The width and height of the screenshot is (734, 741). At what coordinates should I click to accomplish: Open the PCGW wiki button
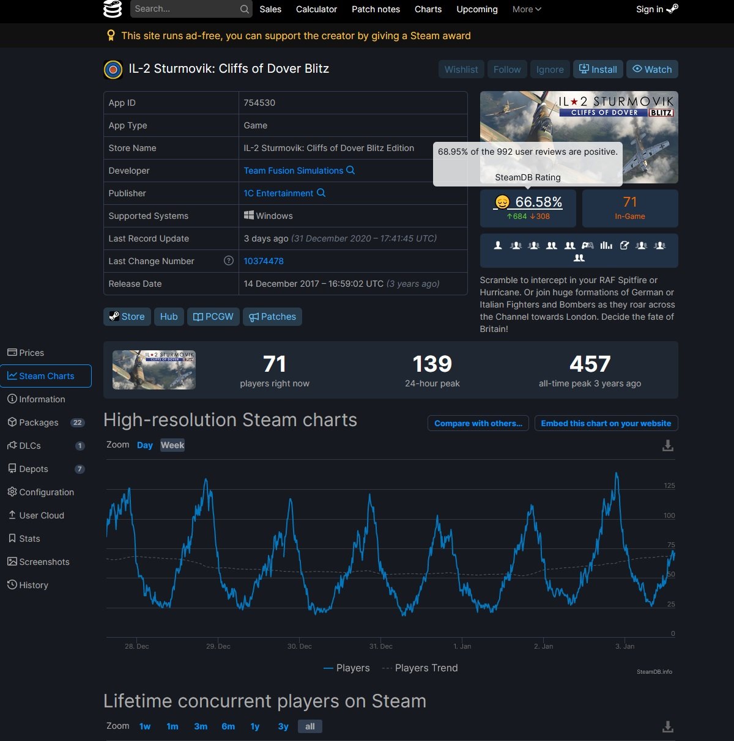213,317
